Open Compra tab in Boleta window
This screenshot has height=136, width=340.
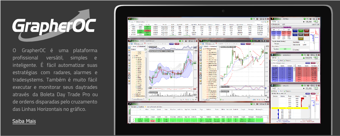tap(273, 27)
